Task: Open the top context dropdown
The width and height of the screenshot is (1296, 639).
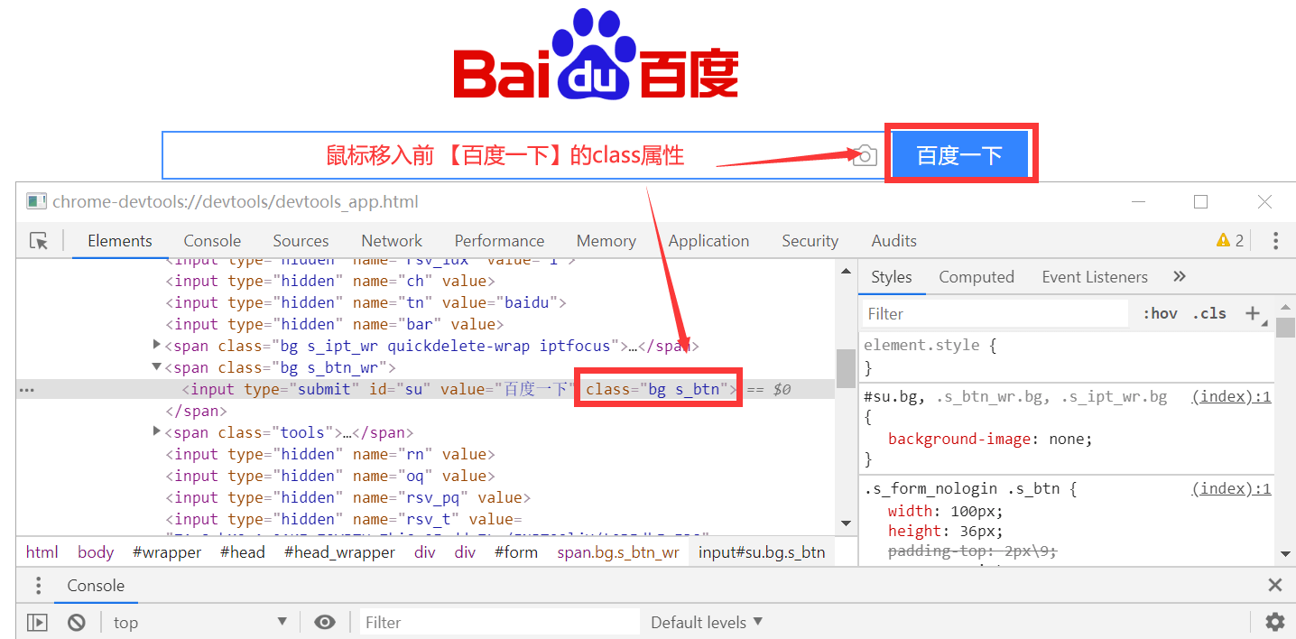Action: coord(199,622)
